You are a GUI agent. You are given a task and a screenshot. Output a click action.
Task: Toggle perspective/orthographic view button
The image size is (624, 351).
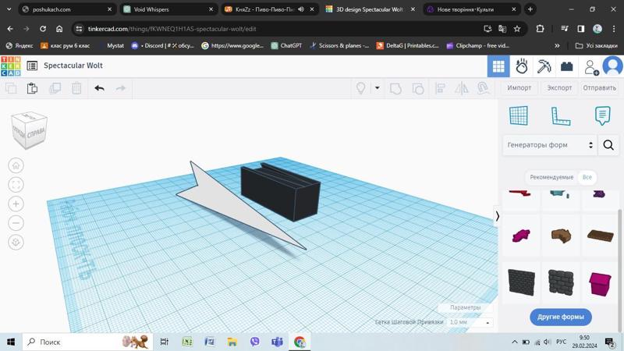pyautogui.click(x=16, y=243)
